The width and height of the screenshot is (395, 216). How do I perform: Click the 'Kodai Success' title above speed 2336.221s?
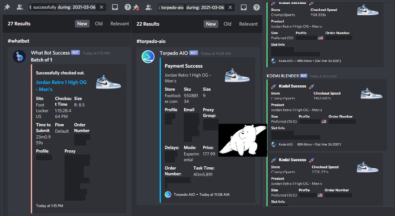(292, 160)
